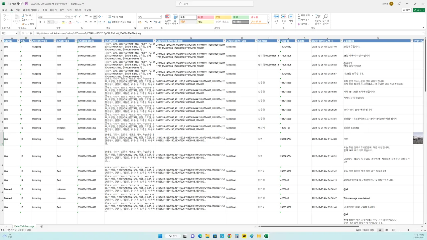Open the Windows Start menu
This screenshot has height=240, width=427.
(160, 236)
